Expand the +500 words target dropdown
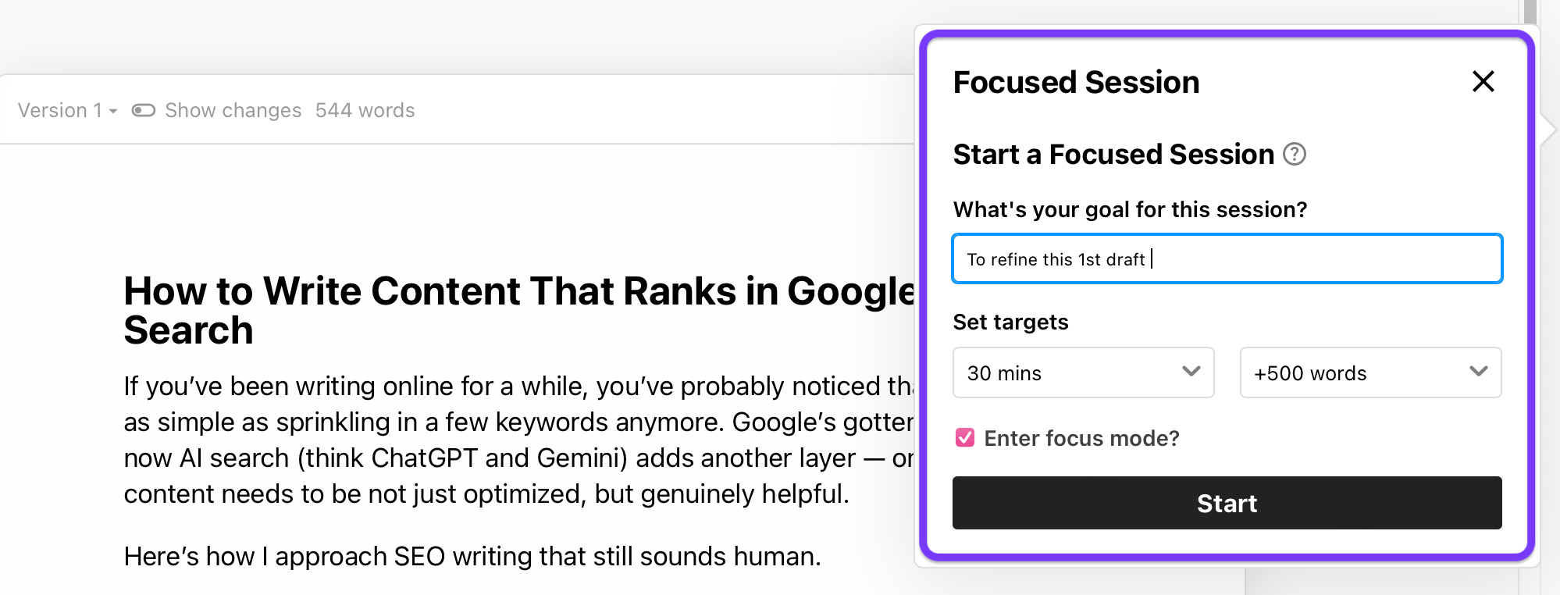Viewport: 1560px width, 595px height. tap(1370, 372)
